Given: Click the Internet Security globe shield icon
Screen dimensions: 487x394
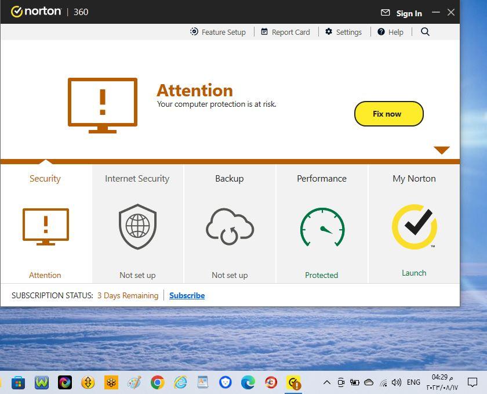Looking at the screenshot, I should click(x=137, y=227).
